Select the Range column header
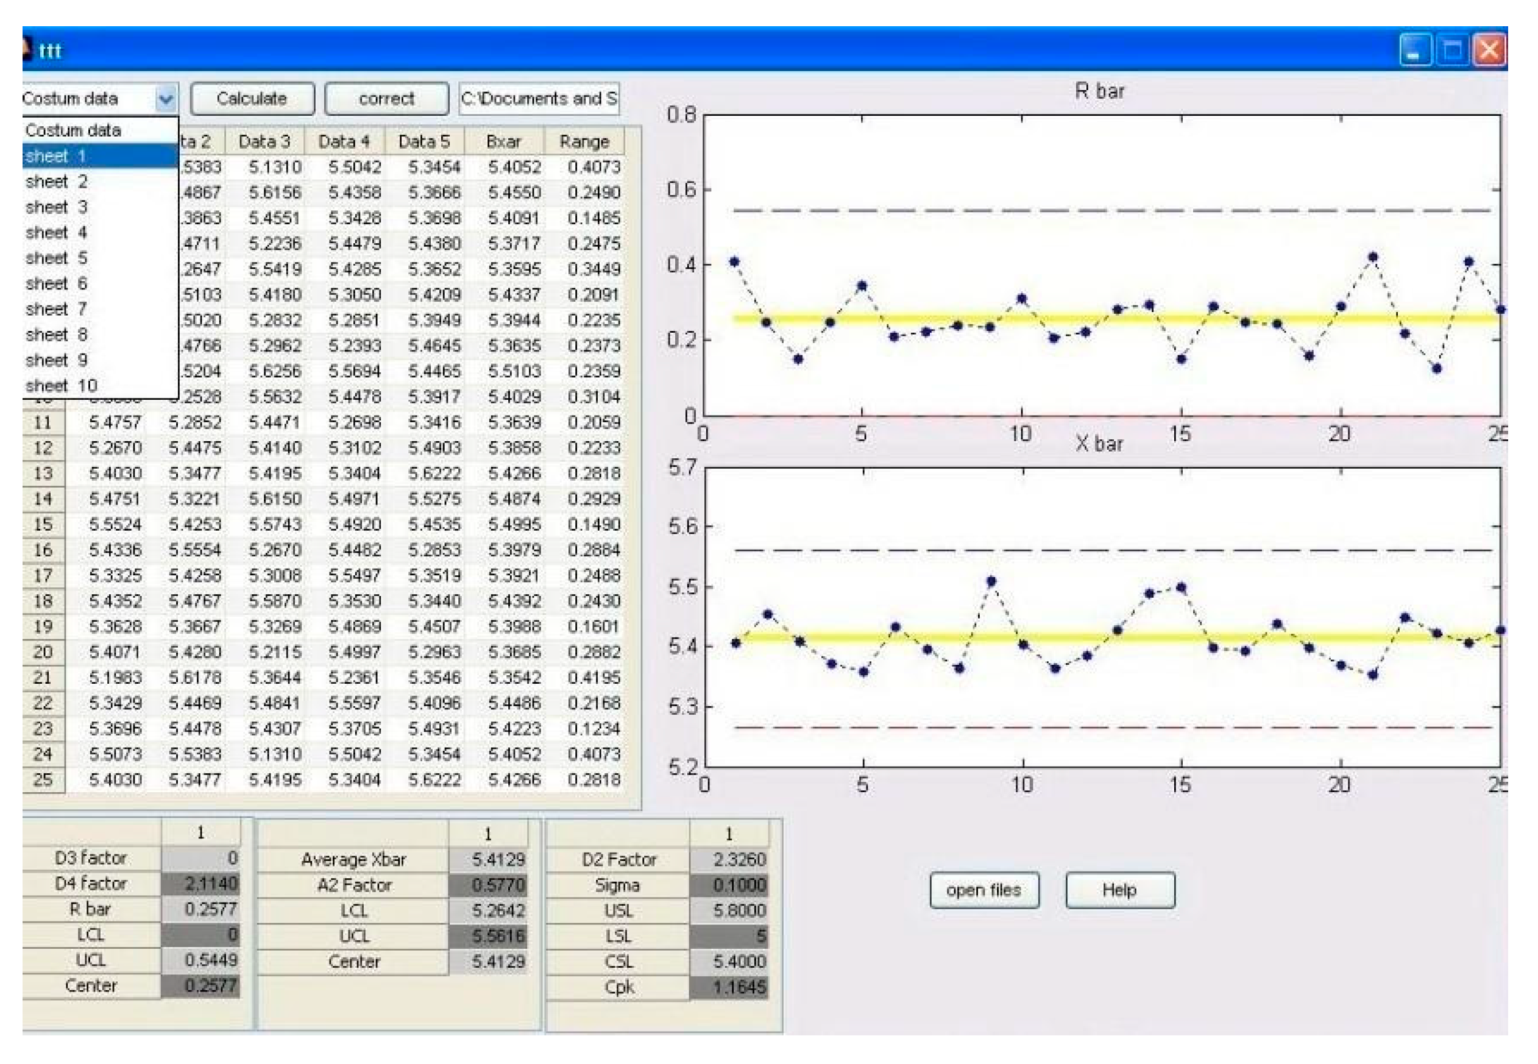1538x1064 pixels. [x=584, y=141]
